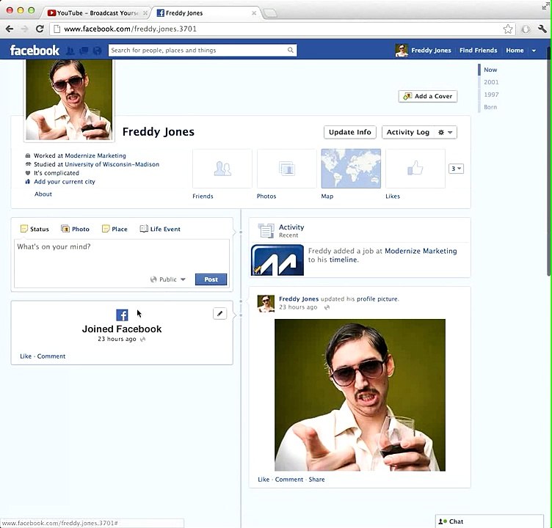Click edit pencil on Joined Facebook box
Image resolution: width=552 pixels, height=528 pixels.
(219, 313)
